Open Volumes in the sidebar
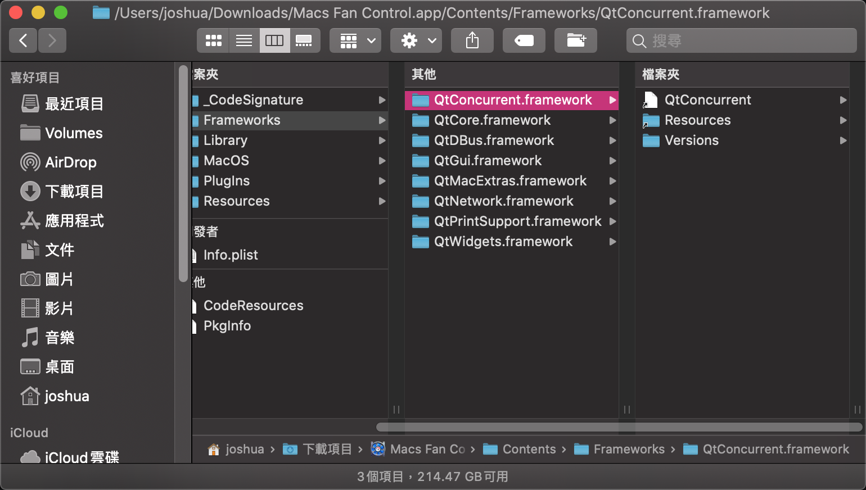866x490 pixels. (x=61, y=133)
